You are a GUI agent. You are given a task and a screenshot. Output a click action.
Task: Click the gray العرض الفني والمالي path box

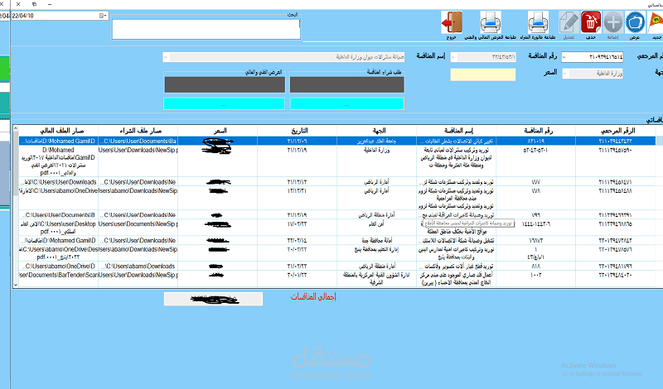pos(225,84)
